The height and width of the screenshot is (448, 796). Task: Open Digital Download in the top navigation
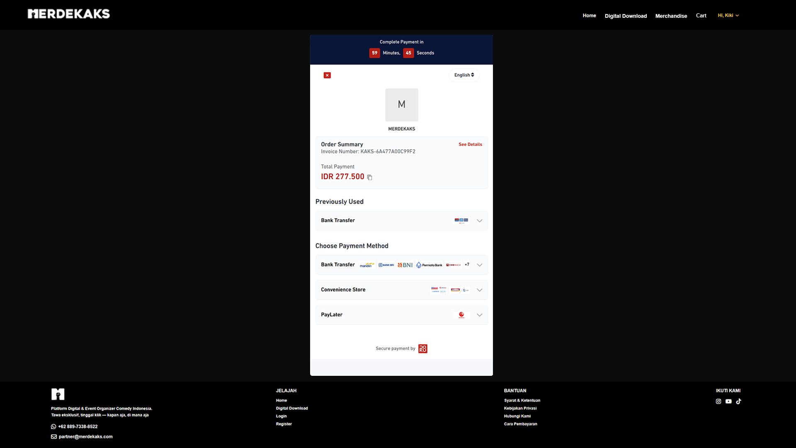pos(626,16)
